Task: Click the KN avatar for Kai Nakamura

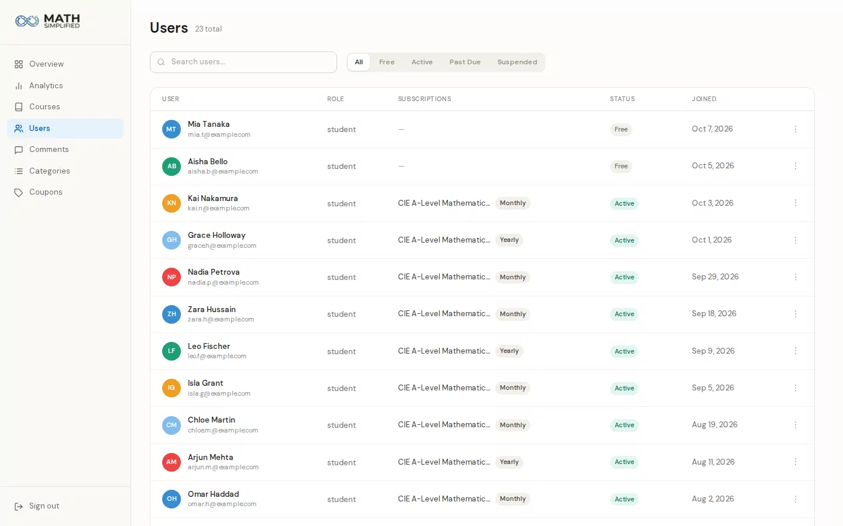Action: pyautogui.click(x=172, y=203)
